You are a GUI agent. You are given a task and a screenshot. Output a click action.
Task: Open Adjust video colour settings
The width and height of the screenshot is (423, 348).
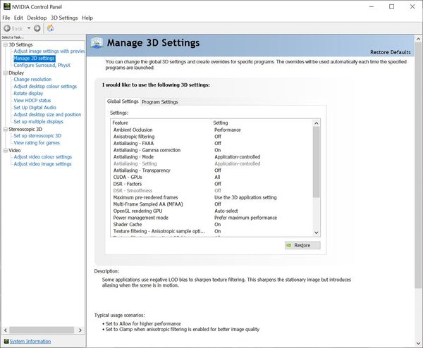[43, 156]
